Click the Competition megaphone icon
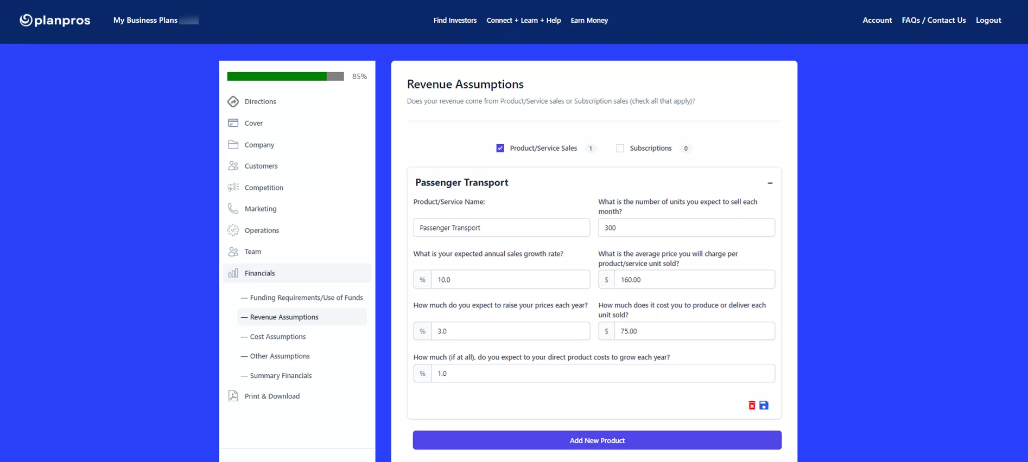Image resolution: width=1028 pixels, height=462 pixels. pos(233,188)
